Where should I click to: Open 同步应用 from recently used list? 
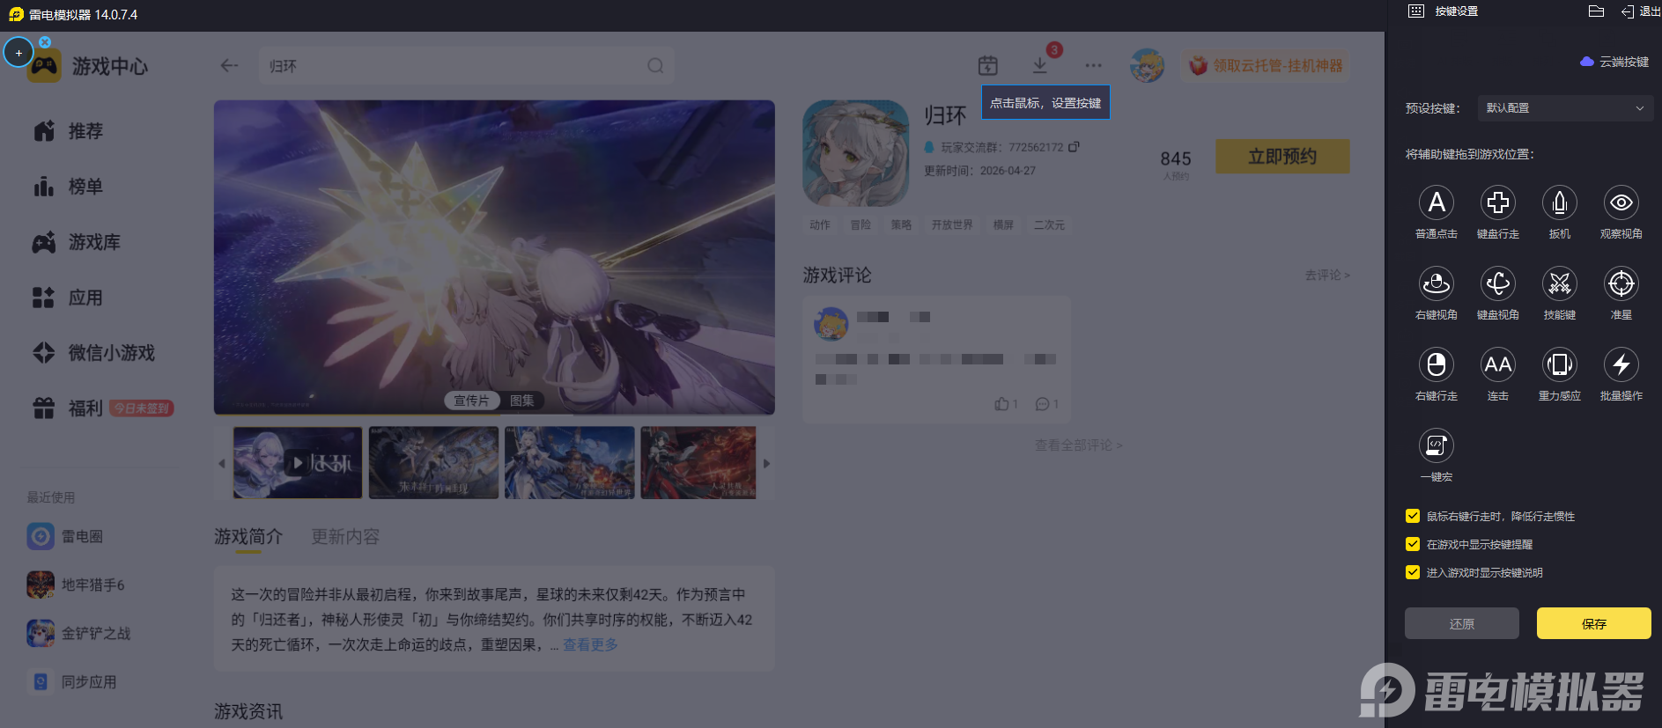71,681
